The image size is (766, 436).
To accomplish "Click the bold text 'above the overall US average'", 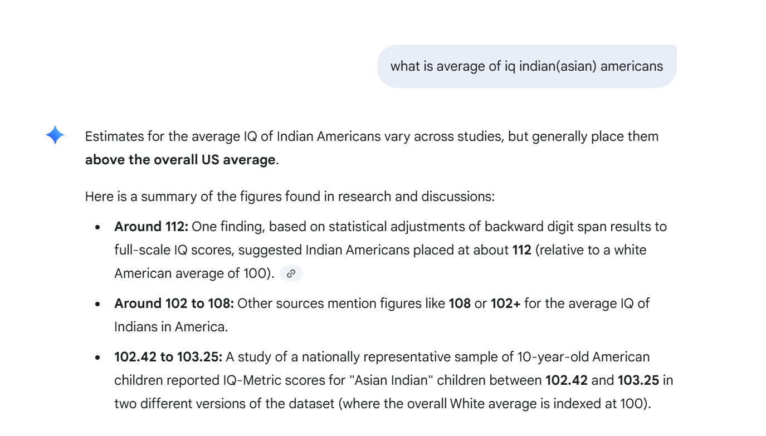I will coord(180,160).
